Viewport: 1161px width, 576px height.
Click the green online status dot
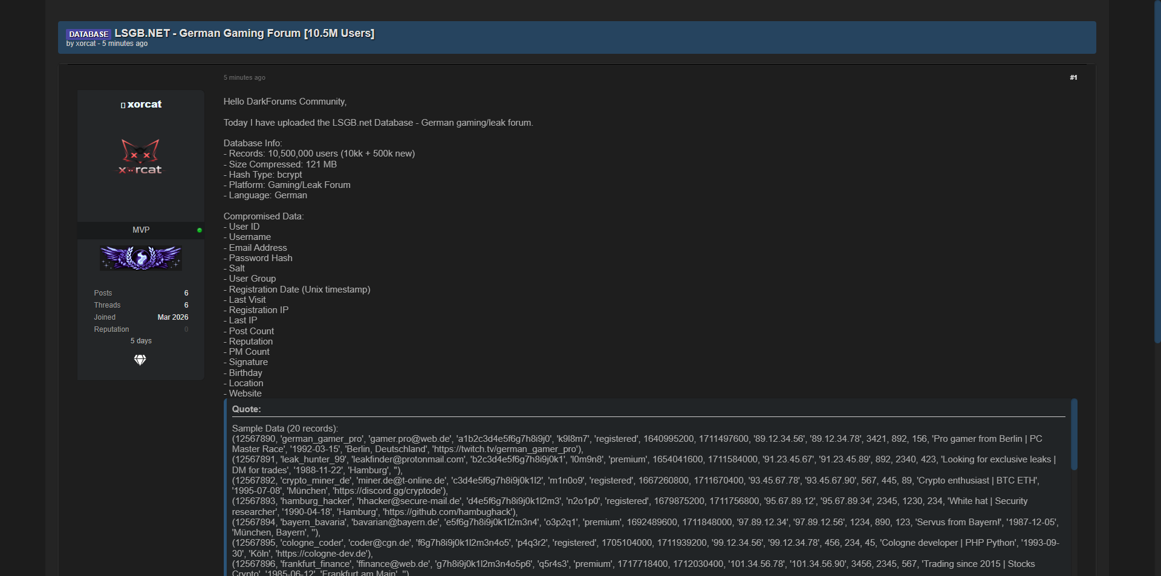(200, 230)
